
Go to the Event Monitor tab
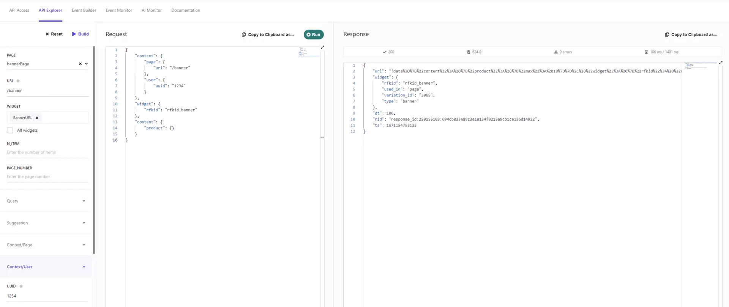[119, 10]
